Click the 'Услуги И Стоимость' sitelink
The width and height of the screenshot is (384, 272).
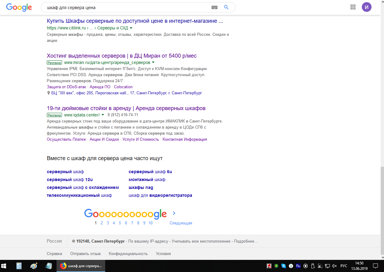141,139
